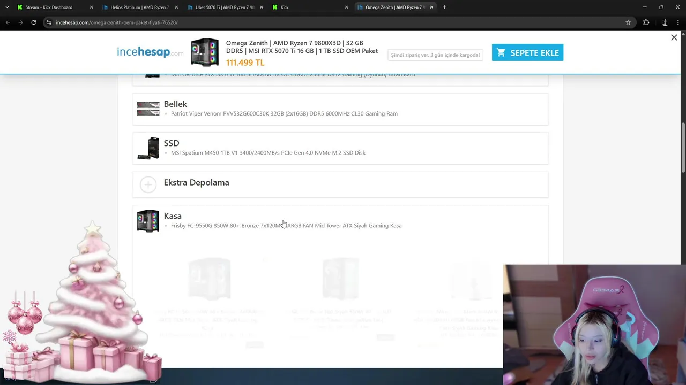The width and height of the screenshot is (686, 385).
Task: Expand the Kasa component row
Action: tap(340, 221)
